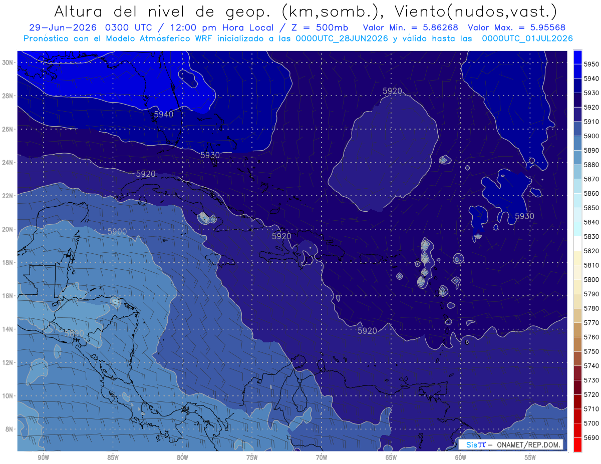Click the legend swatch between 5820 and 5830

577,244
